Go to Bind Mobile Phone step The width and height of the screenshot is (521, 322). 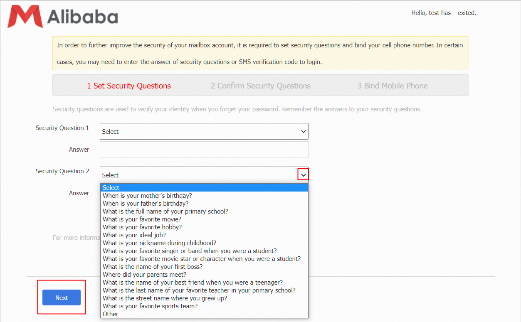393,86
